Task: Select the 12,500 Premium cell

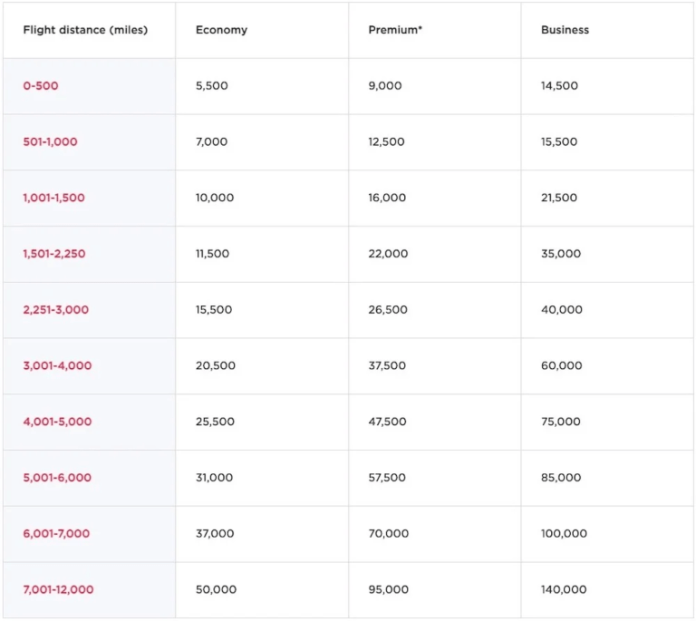Action: tap(386, 142)
